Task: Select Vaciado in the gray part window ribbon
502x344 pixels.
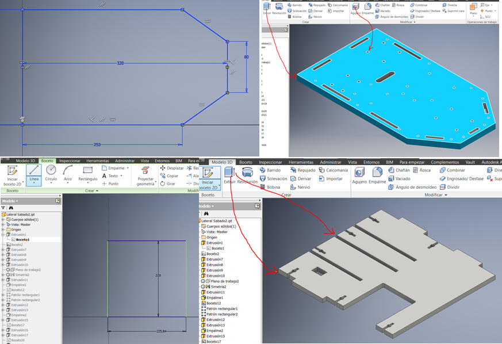Action: [399, 178]
